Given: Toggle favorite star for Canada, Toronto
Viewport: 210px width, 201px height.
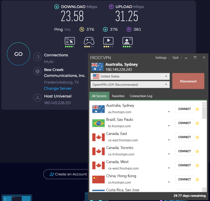Looking at the screenshot, I should point(197,151).
